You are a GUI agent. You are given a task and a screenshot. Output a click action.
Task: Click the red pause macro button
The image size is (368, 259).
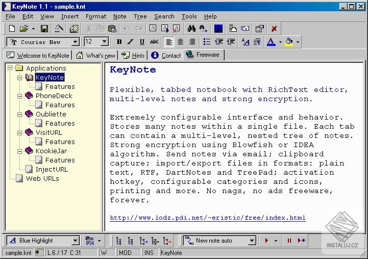(289, 241)
